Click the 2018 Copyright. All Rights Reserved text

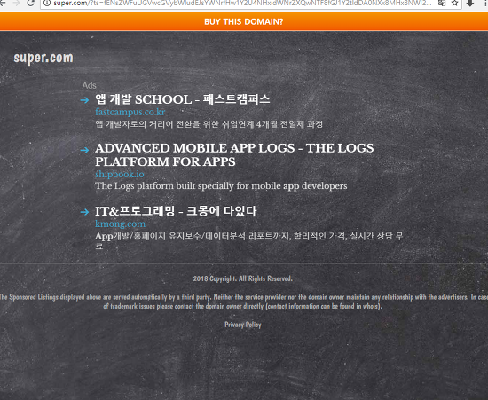(243, 278)
